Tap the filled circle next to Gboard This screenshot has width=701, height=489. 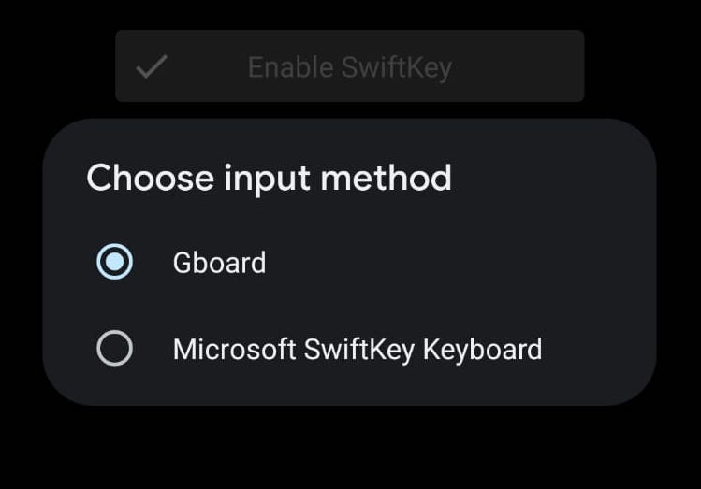pyautogui.click(x=115, y=263)
